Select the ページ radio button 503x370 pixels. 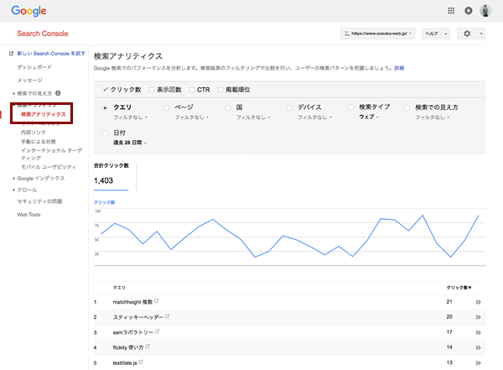point(167,107)
